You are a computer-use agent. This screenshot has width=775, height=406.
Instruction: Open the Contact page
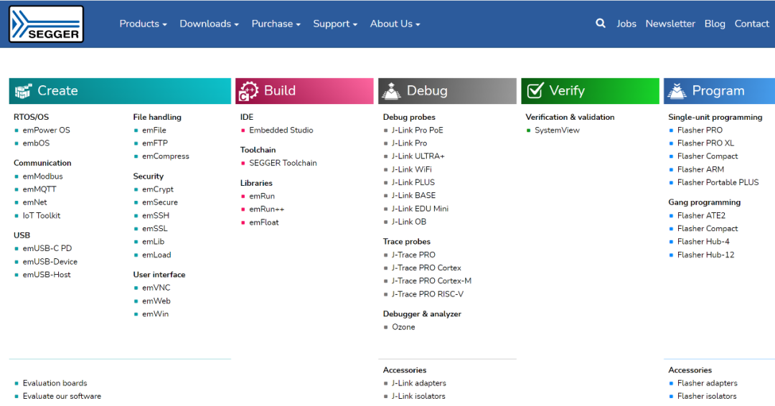[x=752, y=24]
